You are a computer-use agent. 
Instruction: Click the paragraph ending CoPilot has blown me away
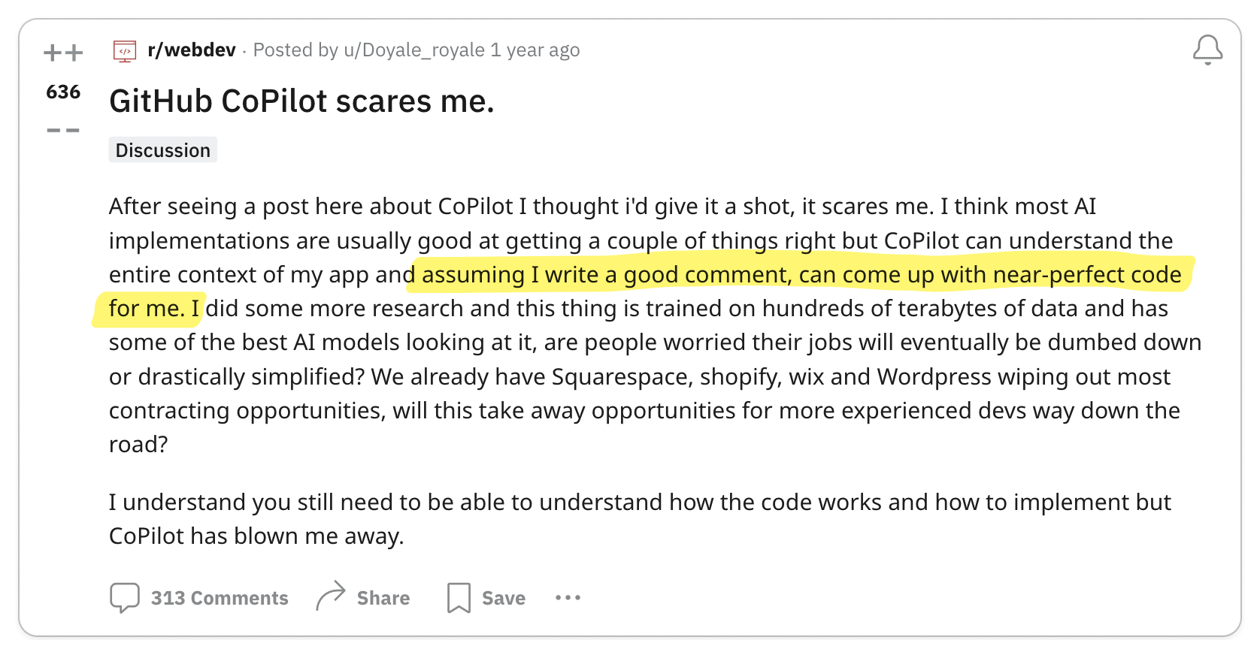[640, 519]
